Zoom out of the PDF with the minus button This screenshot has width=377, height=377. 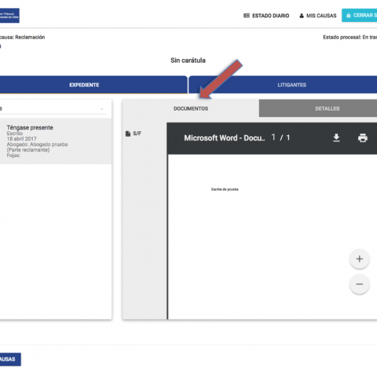pyautogui.click(x=359, y=284)
